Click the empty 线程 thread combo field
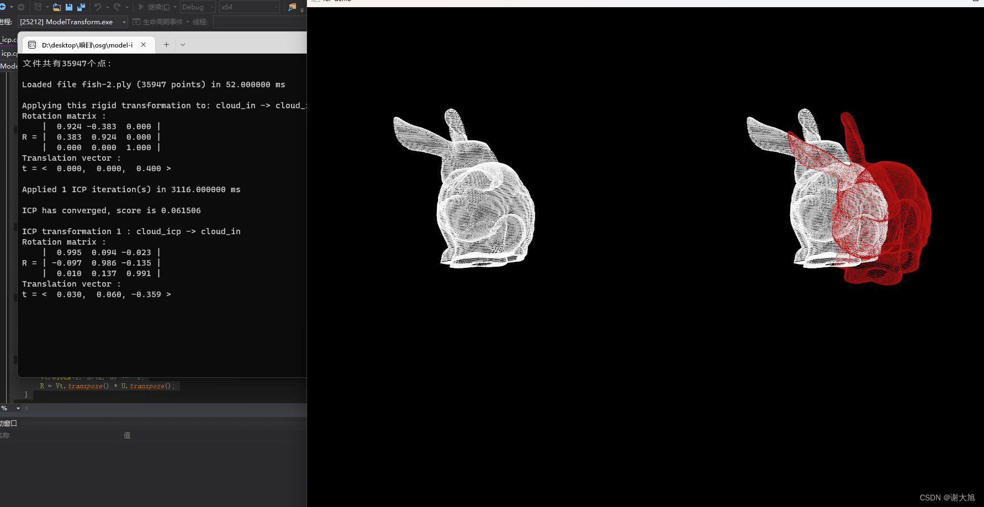 pos(260,22)
